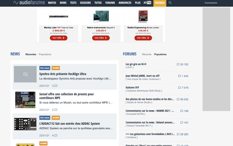Open the Manley Labs product image
Viewport: 233px width, 146px height.
point(59,17)
